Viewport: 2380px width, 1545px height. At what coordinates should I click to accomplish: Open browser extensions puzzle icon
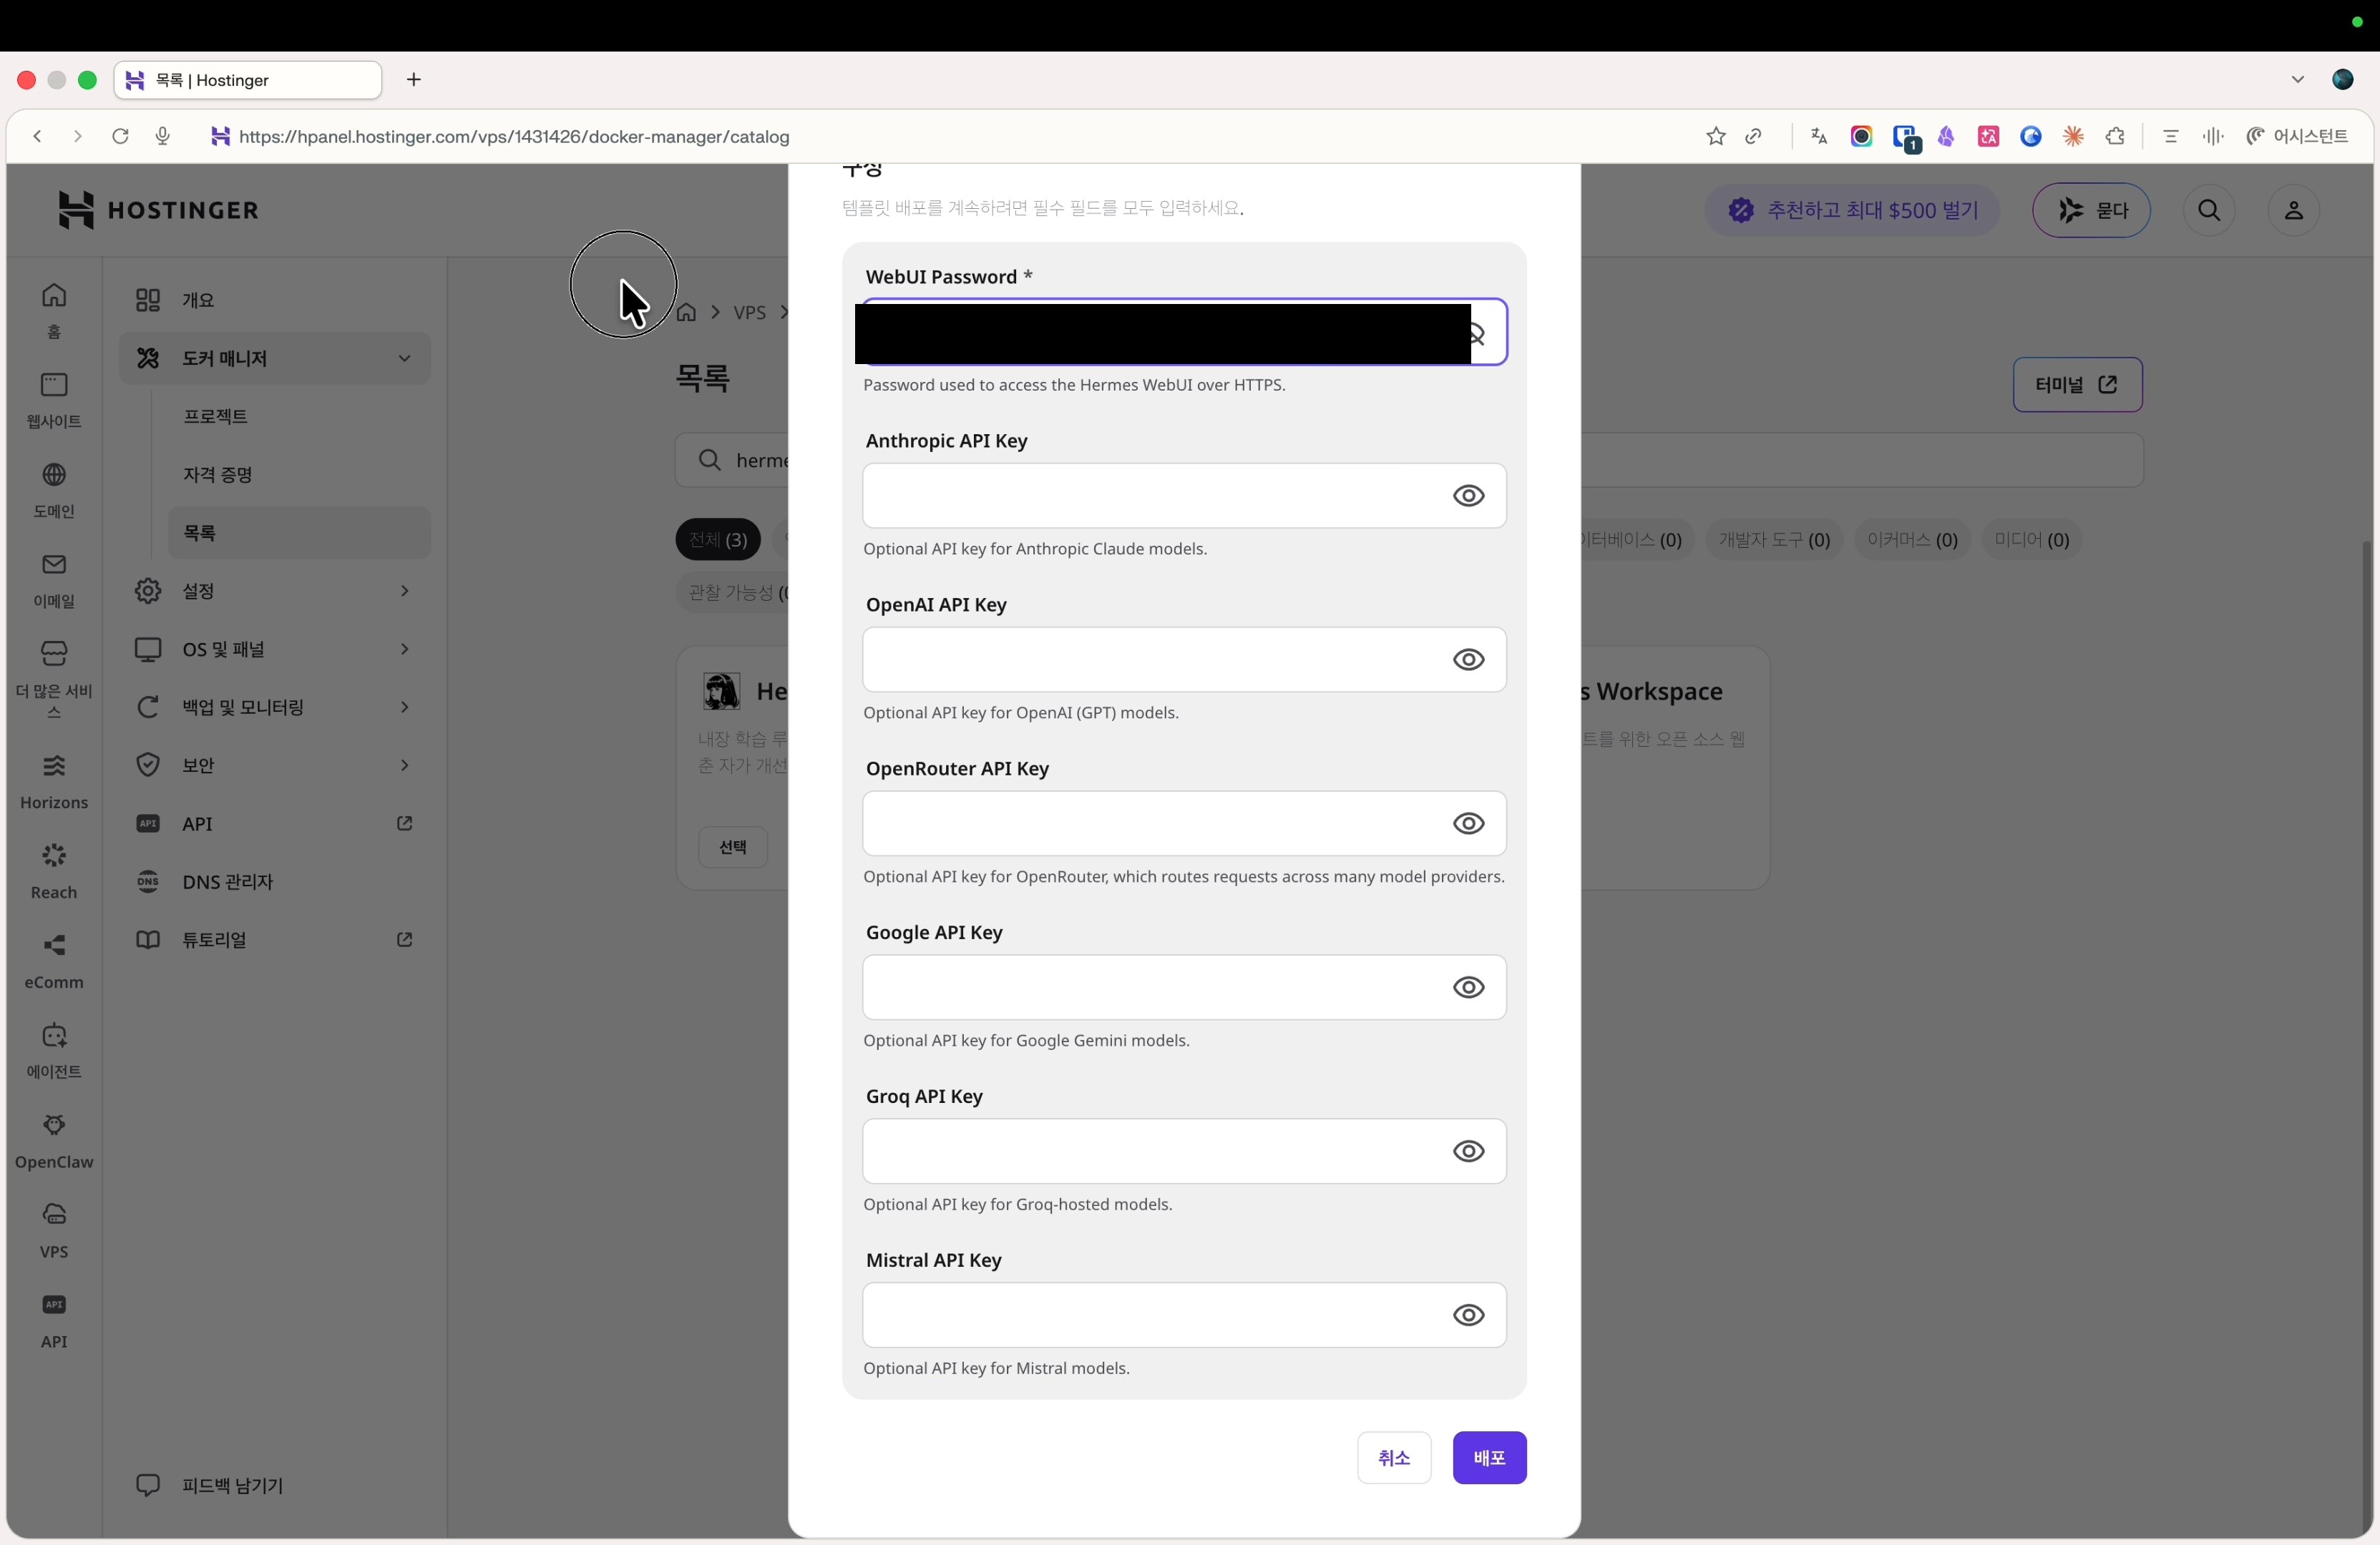2115,137
